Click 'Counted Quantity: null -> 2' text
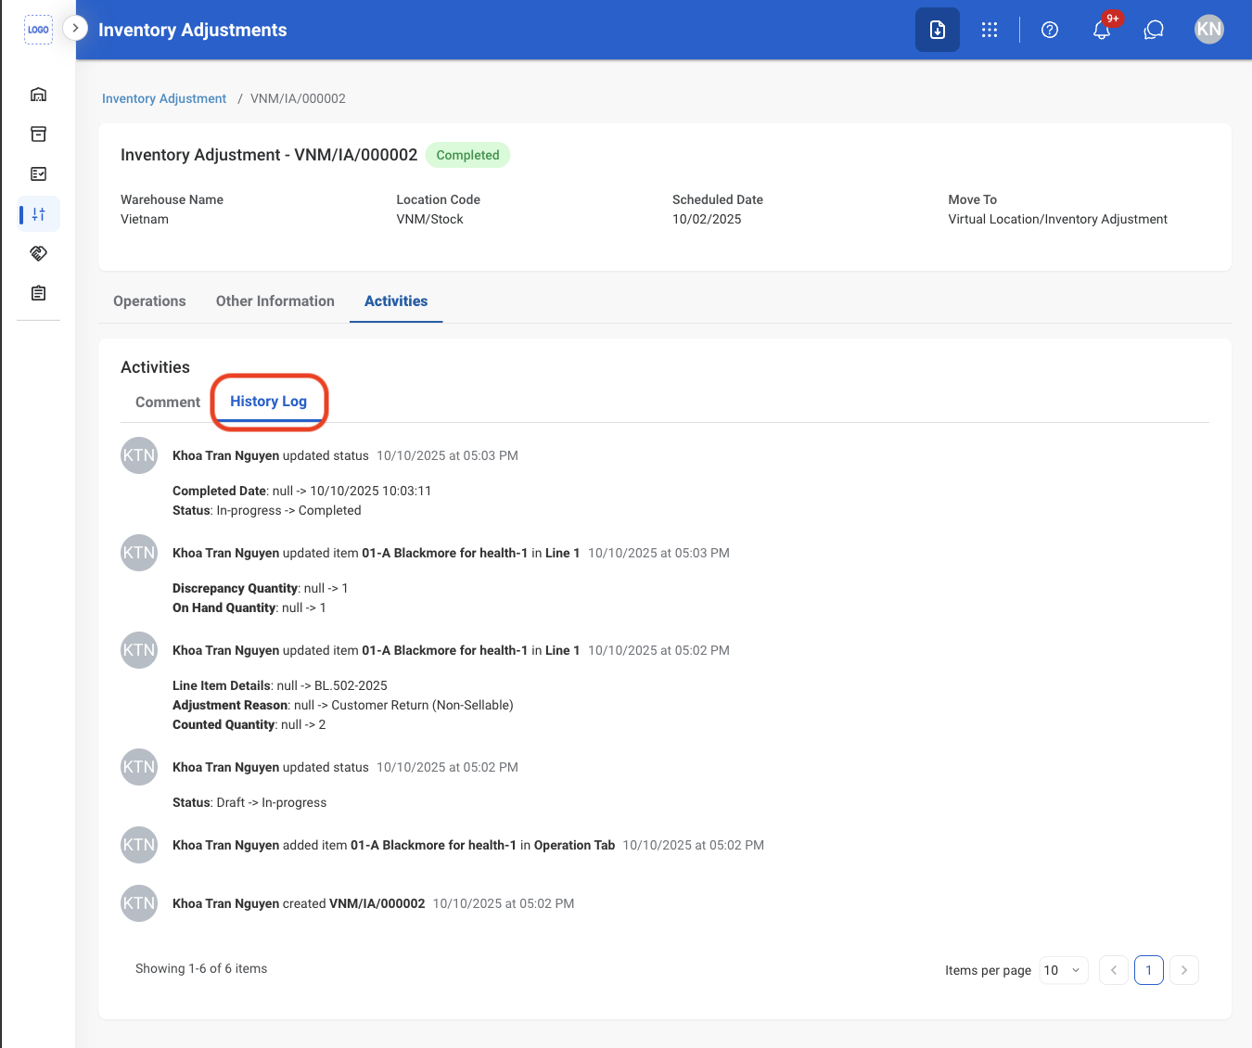Screen dimensions: 1252x1048 (x=249, y=725)
